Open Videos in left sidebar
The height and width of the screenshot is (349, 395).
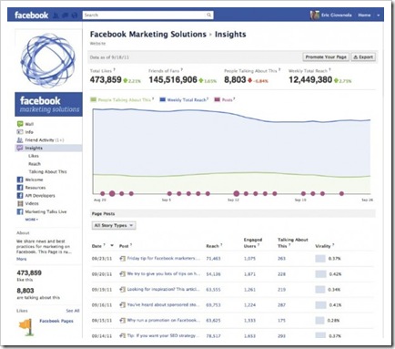point(32,203)
